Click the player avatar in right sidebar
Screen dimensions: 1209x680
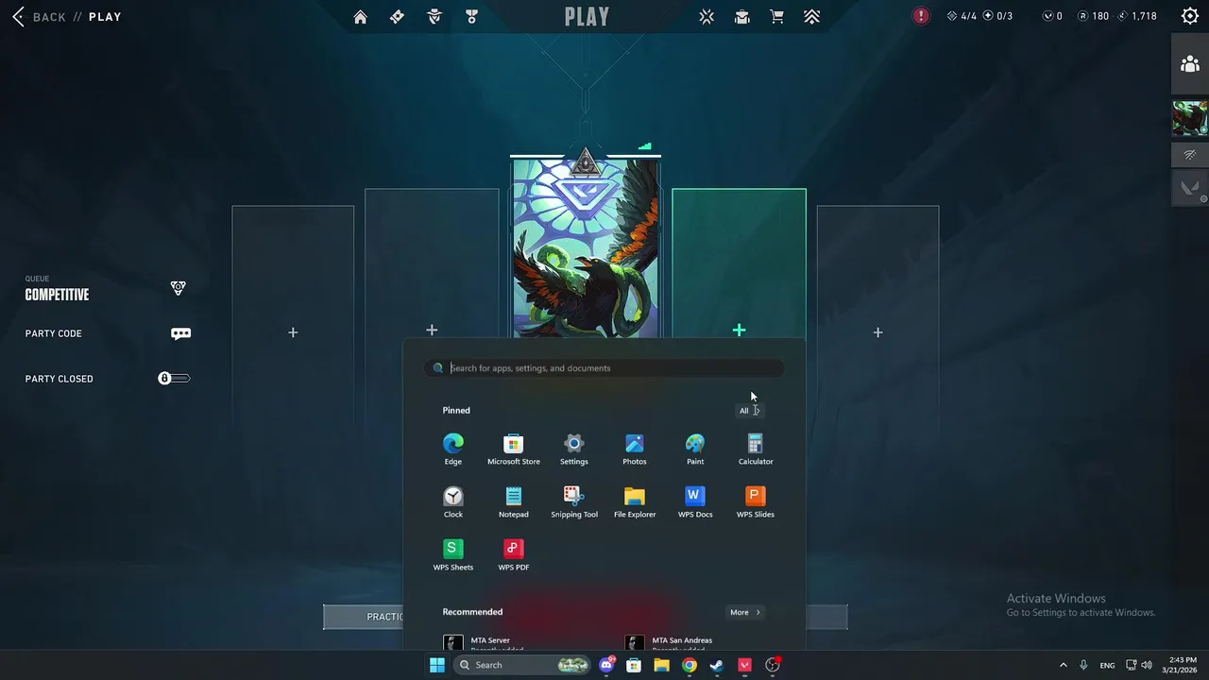(1190, 119)
